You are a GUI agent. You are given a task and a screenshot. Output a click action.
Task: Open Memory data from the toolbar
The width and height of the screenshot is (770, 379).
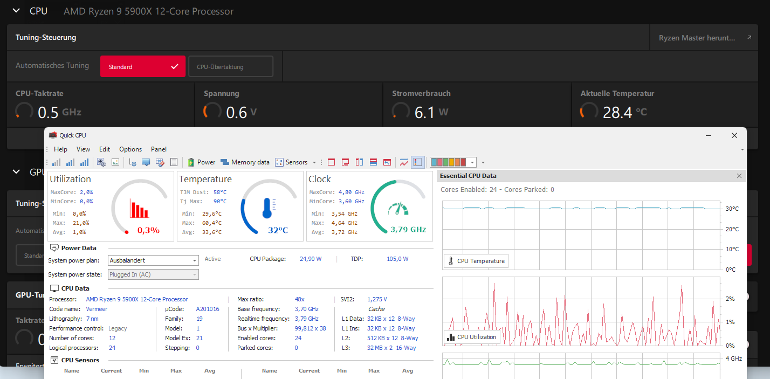coord(245,162)
